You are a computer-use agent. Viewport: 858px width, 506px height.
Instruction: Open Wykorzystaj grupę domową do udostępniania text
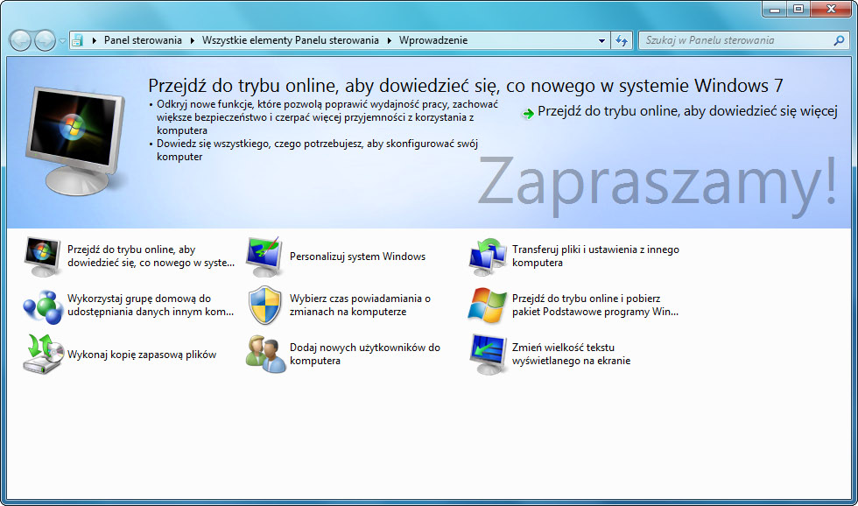click(x=151, y=306)
